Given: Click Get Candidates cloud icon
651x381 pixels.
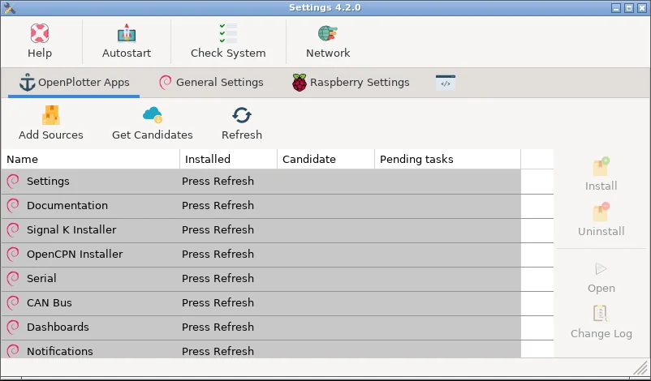Looking at the screenshot, I should 153,115.
